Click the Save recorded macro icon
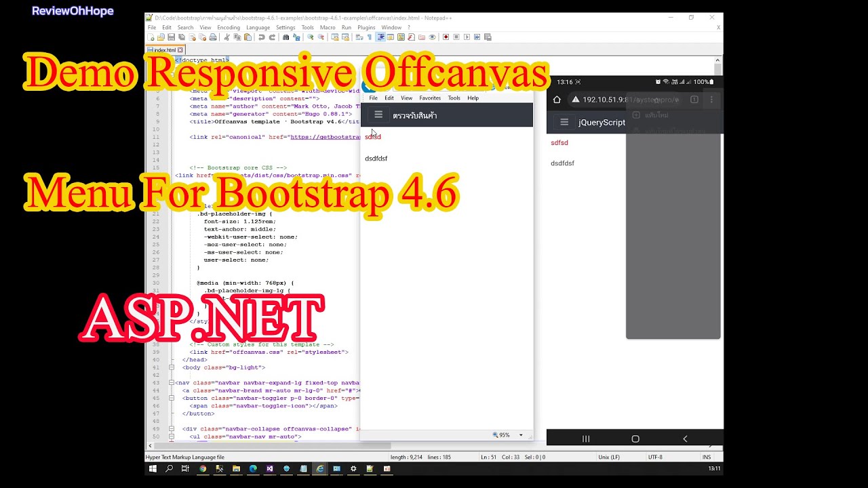This screenshot has height=488, width=868. point(488,37)
